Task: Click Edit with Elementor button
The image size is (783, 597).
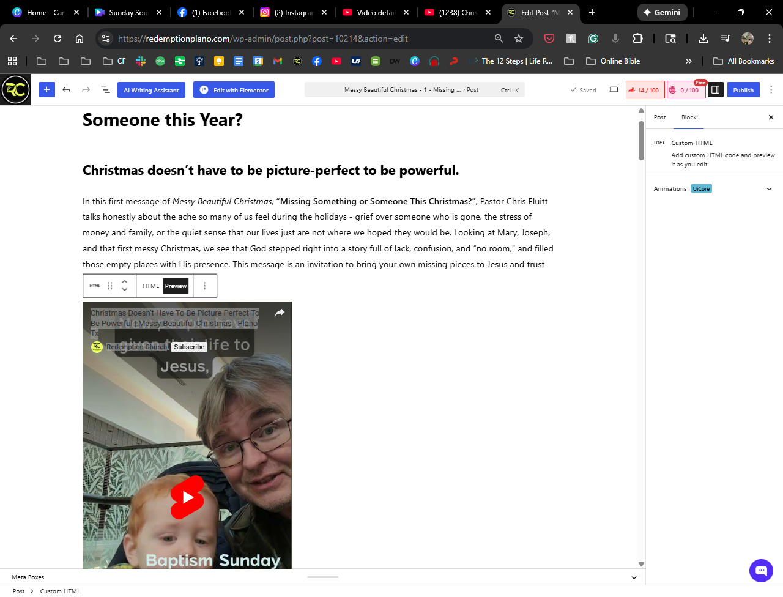Action: tap(234, 90)
